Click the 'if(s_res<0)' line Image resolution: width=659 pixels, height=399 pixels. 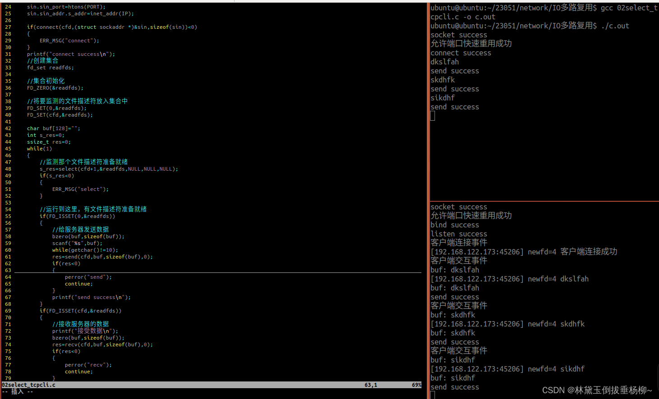click(x=57, y=176)
